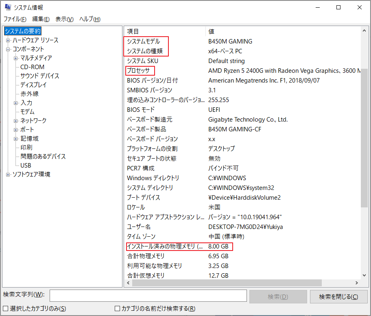The image size is (371, 316).
Task: Select the プロセッサ row
Action: (x=242, y=71)
